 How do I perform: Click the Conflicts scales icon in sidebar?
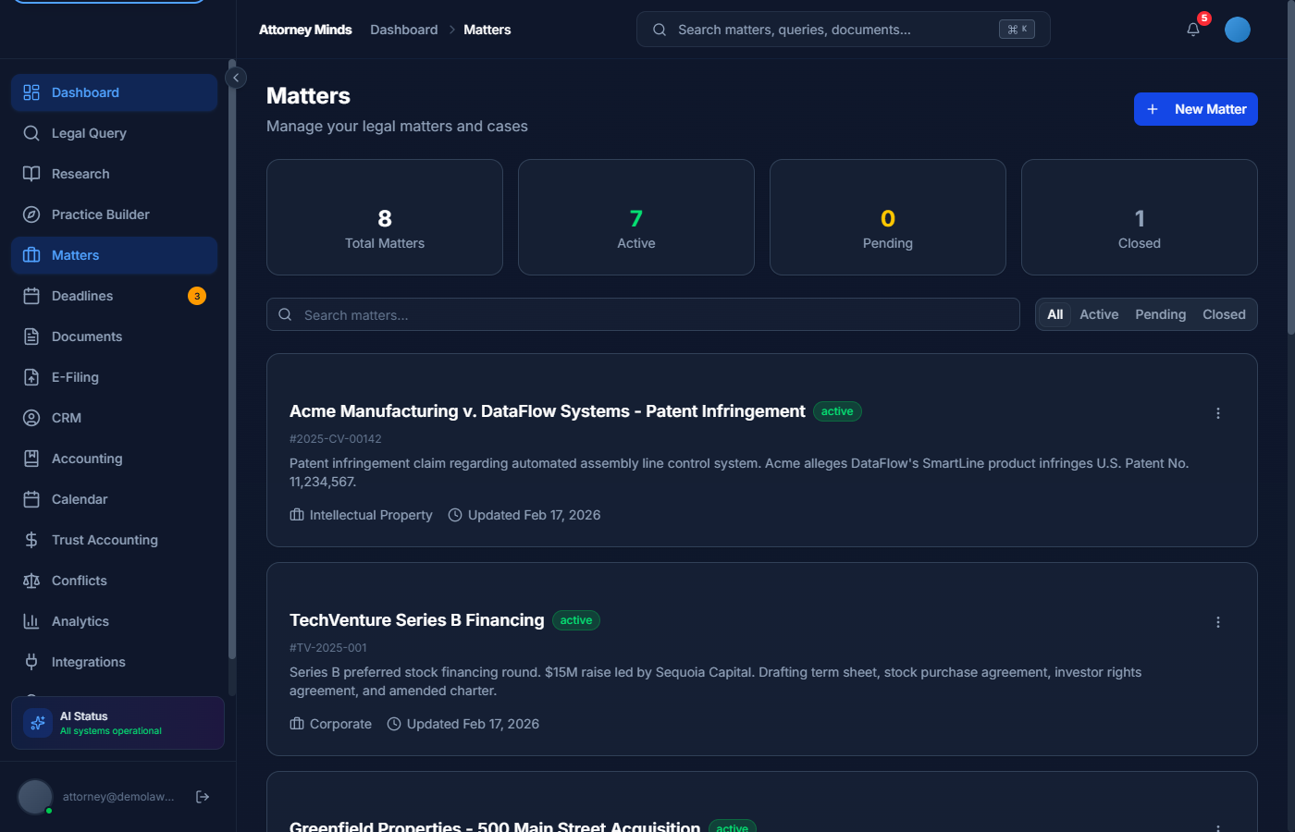point(31,581)
